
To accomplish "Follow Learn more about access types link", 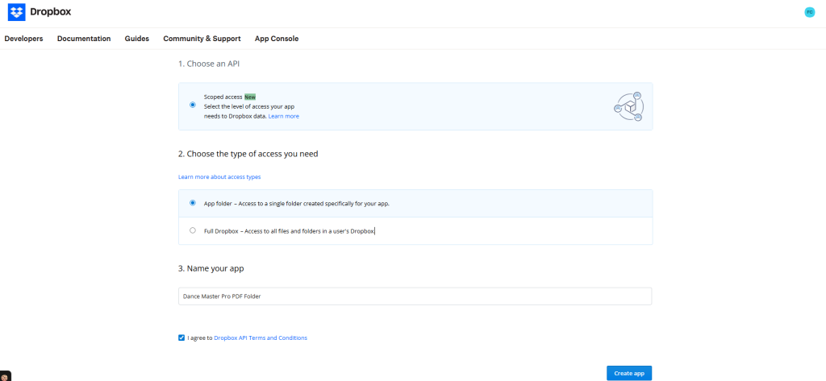I will click(x=219, y=176).
